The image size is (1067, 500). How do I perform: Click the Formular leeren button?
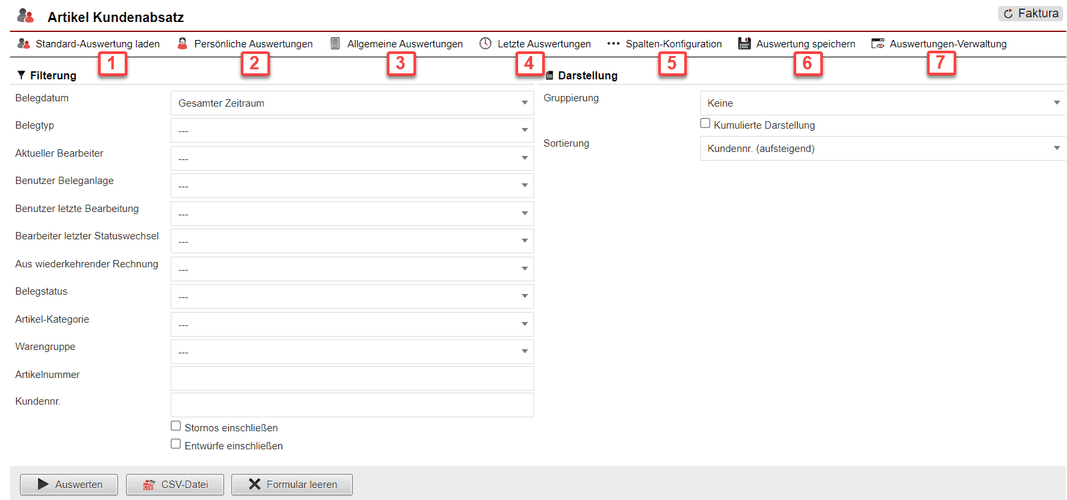pos(292,485)
